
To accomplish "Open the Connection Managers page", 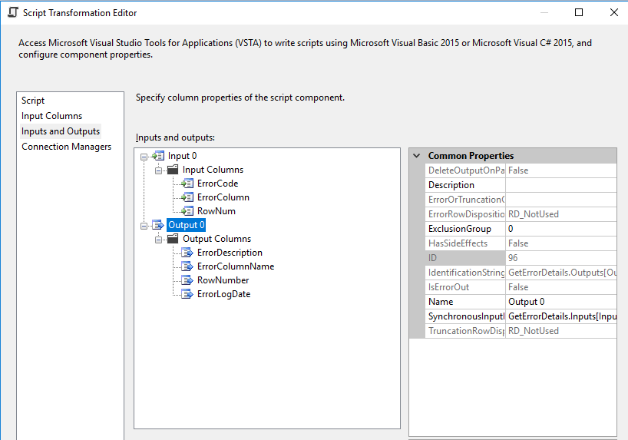I will pyautogui.click(x=67, y=147).
